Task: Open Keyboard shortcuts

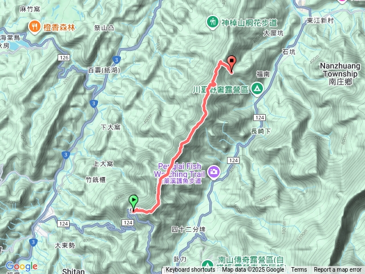Action: (x=190, y=270)
